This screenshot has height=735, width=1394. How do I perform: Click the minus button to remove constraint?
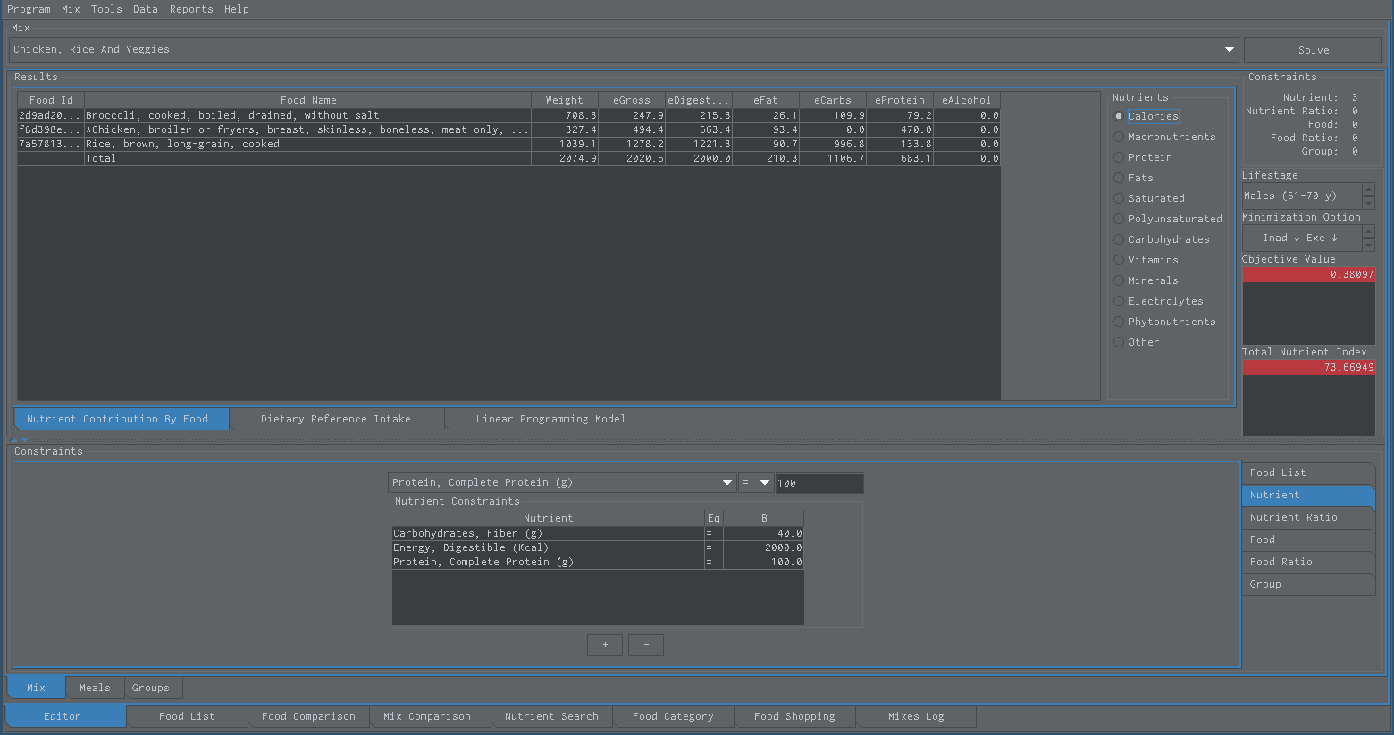click(646, 645)
